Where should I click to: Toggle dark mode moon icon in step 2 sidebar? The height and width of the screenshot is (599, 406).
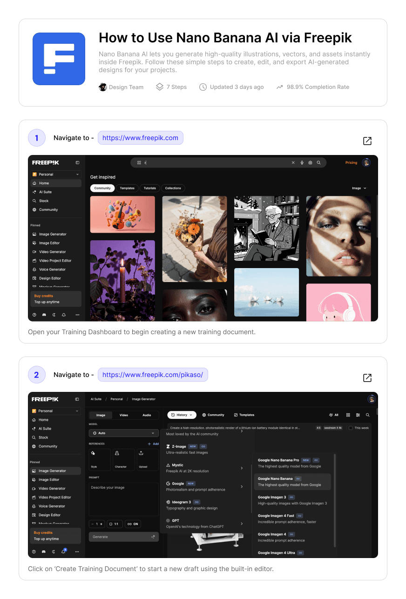[x=54, y=552]
